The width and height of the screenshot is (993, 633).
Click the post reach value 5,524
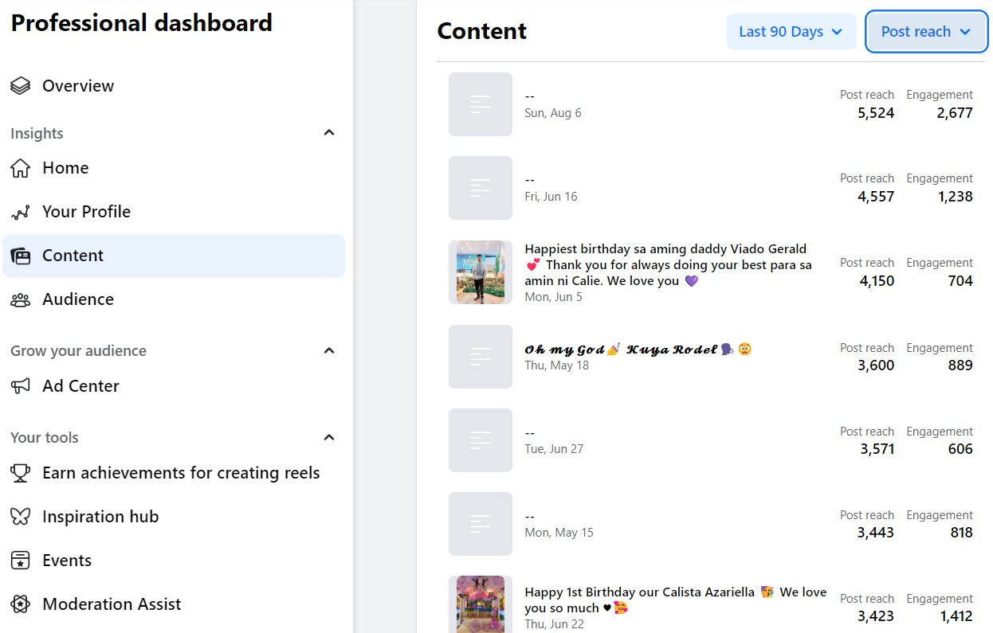(876, 113)
